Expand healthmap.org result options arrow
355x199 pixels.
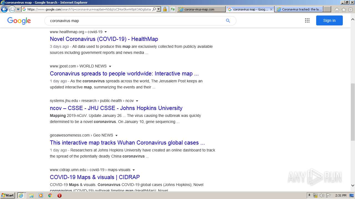coord(105,32)
